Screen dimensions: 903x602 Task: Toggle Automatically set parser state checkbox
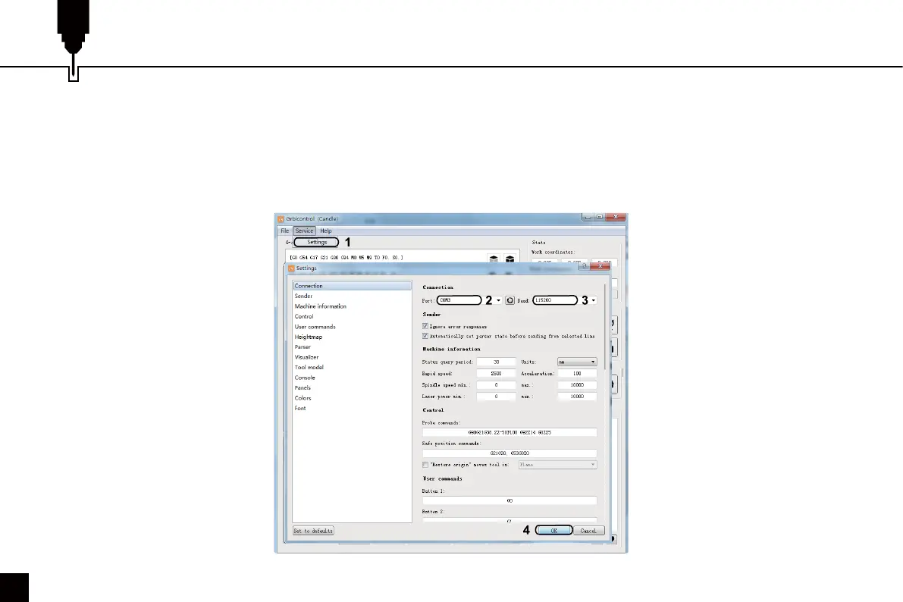pyautogui.click(x=425, y=336)
